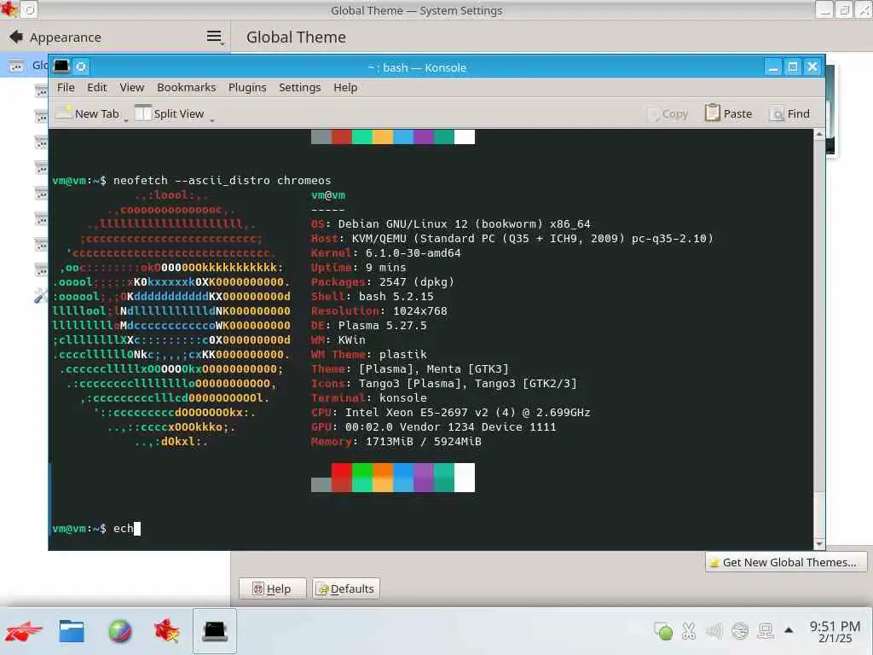Open the Help menu in Konsole

click(345, 88)
